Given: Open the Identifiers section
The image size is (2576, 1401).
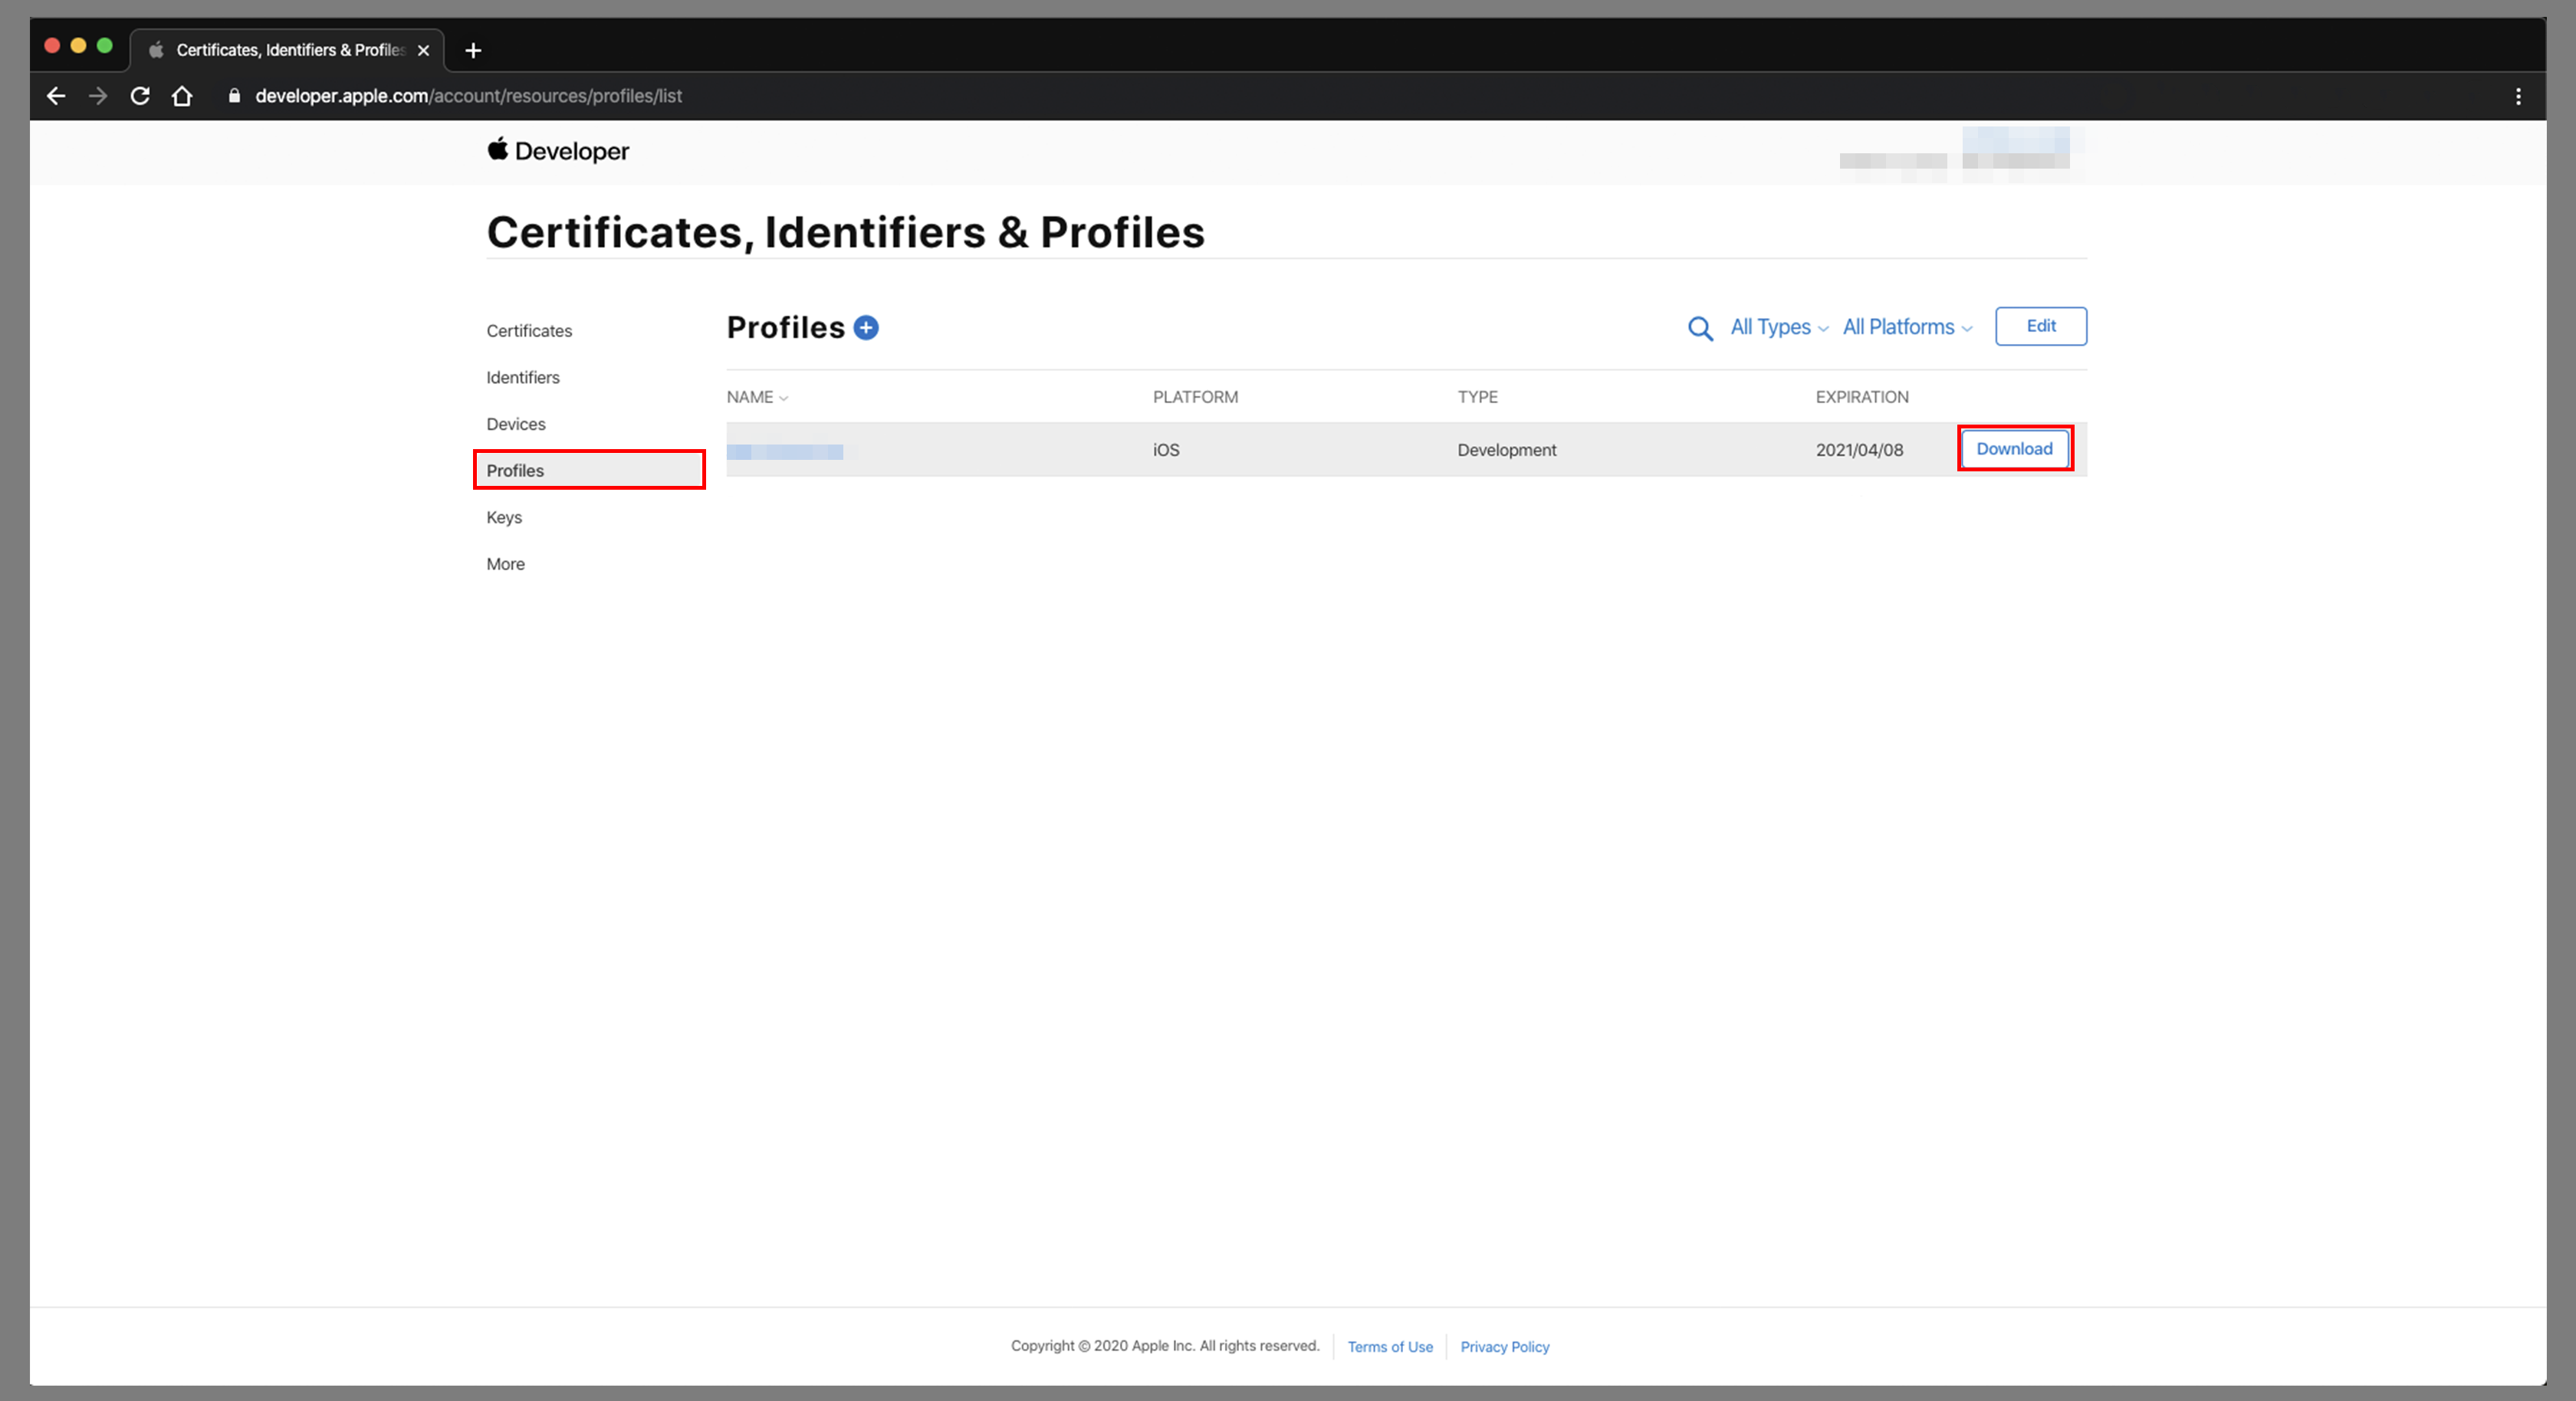Looking at the screenshot, I should click(x=521, y=378).
